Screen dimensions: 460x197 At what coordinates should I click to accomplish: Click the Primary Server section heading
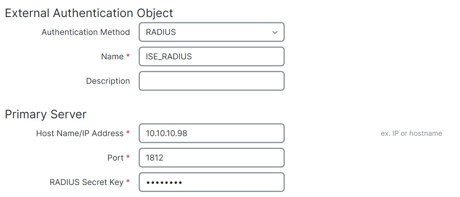tap(46, 115)
